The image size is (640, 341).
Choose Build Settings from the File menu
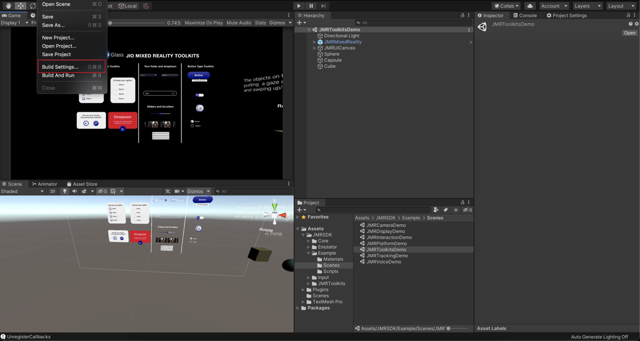coord(60,67)
